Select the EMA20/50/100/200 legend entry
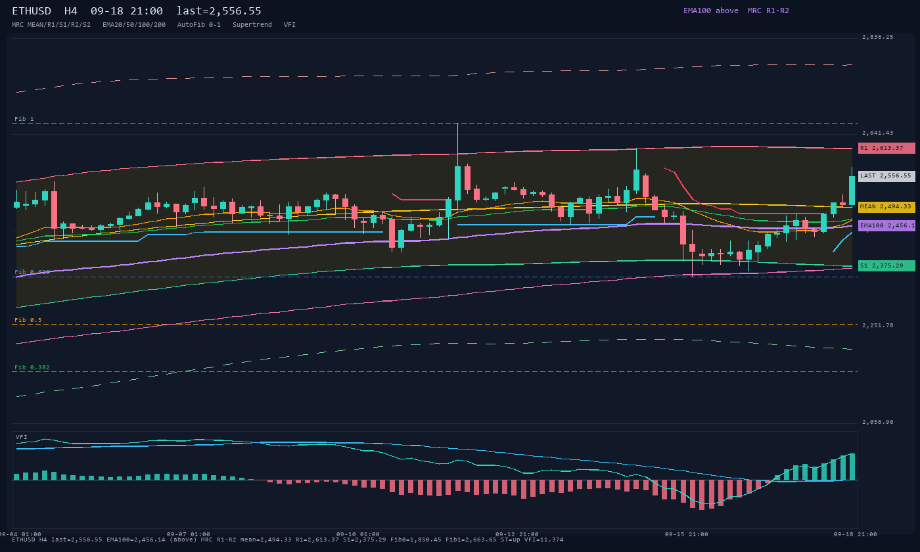 [x=134, y=25]
